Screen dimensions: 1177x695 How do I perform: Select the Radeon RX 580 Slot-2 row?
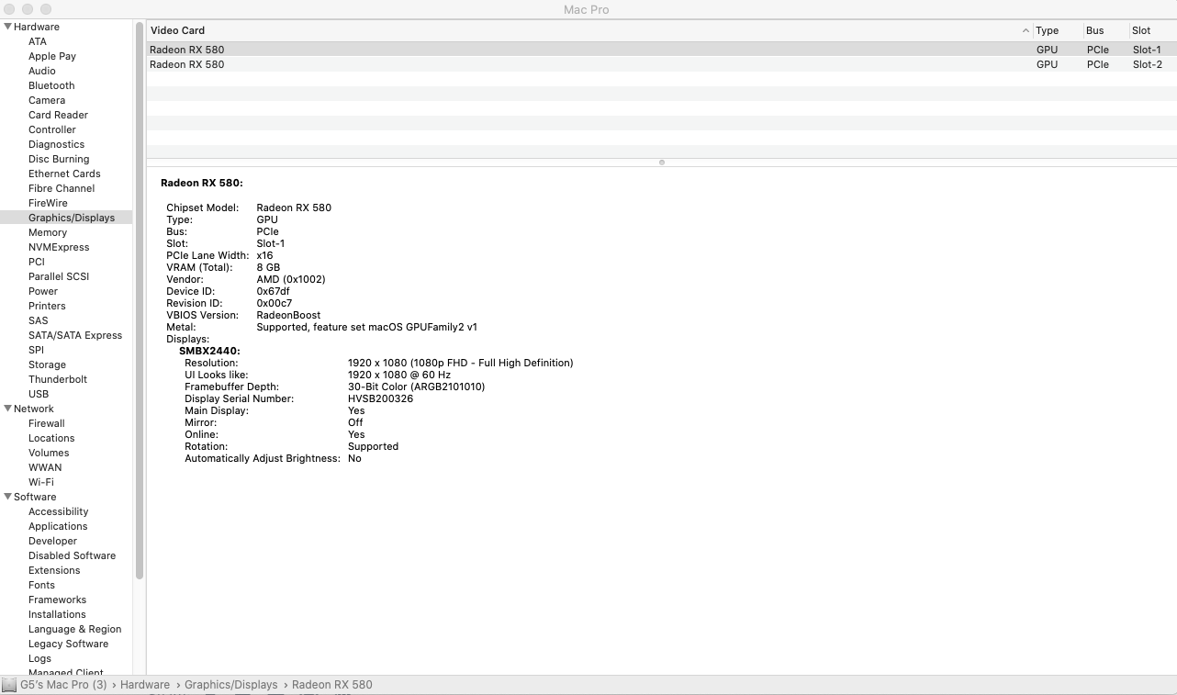pyautogui.click(x=661, y=64)
